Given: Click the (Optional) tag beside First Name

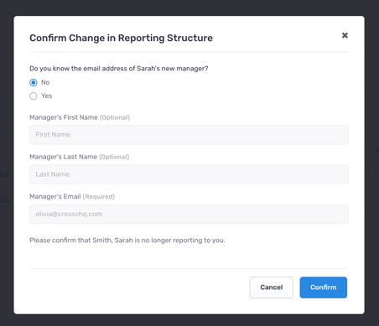Looking at the screenshot, I should tap(115, 117).
